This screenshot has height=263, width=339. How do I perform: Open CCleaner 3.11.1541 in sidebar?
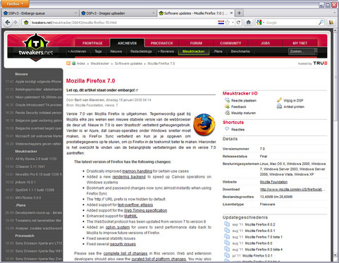click(30, 166)
